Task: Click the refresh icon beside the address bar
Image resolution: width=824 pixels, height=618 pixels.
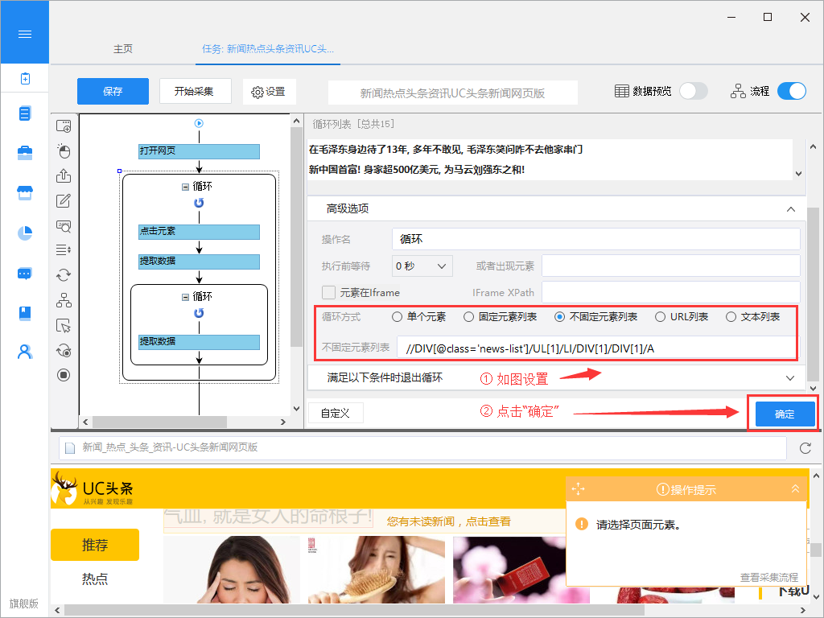Action: coord(805,448)
